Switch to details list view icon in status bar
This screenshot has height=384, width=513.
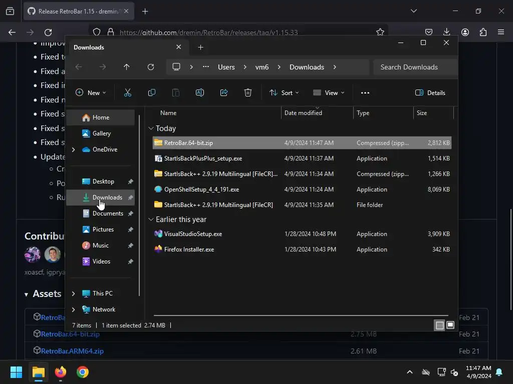click(x=439, y=325)
